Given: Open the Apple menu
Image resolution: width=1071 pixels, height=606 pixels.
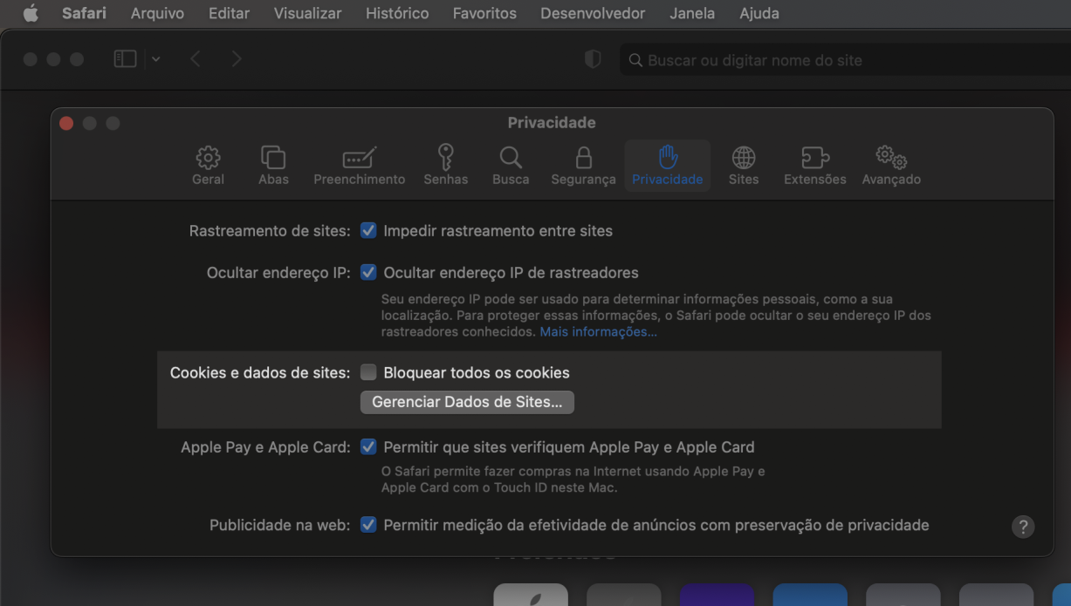Looking at the screenshot, I should (31, 13).
